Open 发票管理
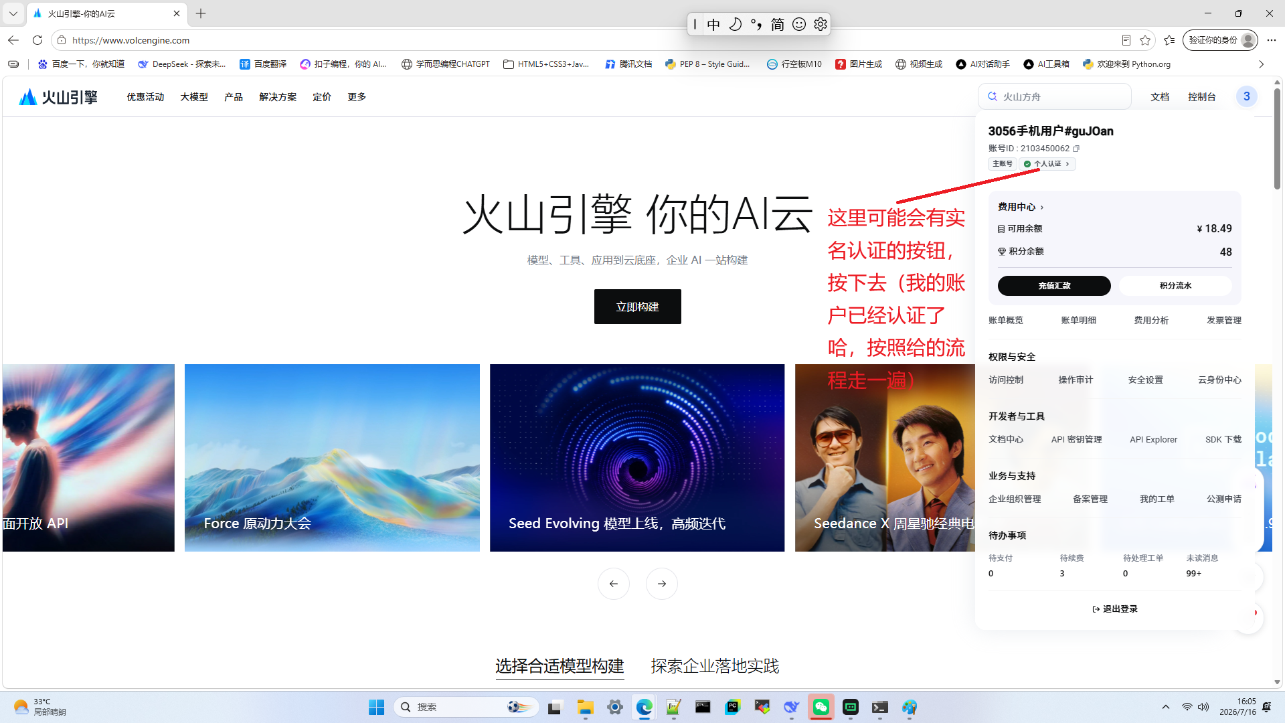This screenshot has width=1285, height=723. (1224, 321)
